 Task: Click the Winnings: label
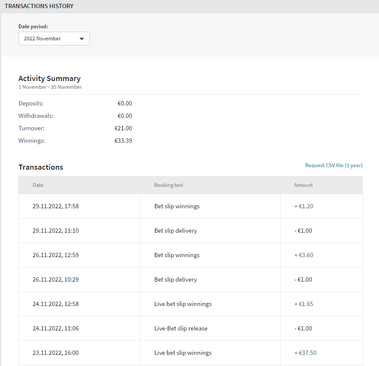[32, 141]
